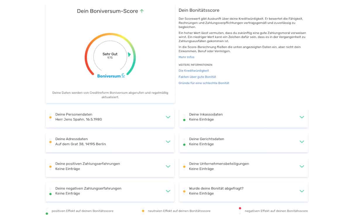Click the 'Dein Bonitätsscore' heading
The image size is (351, 219).
click(x=199, y=11)
